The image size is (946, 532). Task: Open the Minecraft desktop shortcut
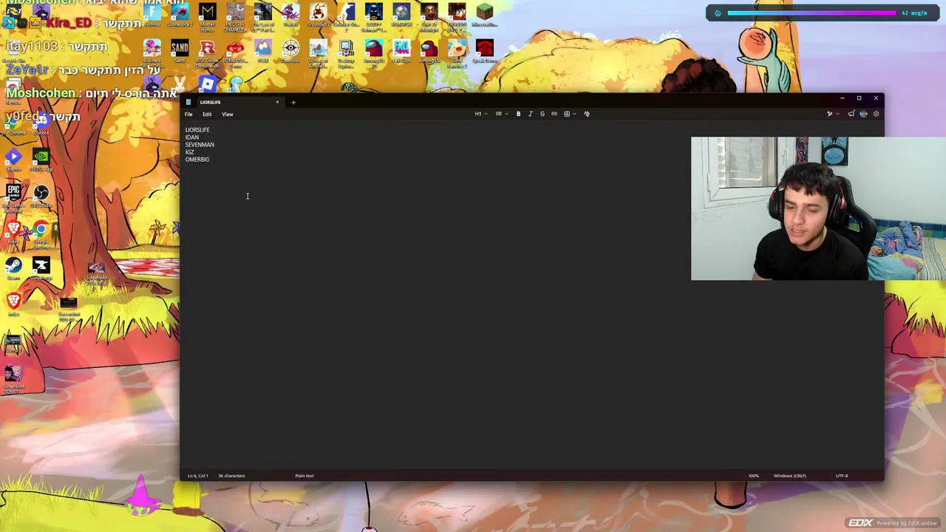coord(485,15)
